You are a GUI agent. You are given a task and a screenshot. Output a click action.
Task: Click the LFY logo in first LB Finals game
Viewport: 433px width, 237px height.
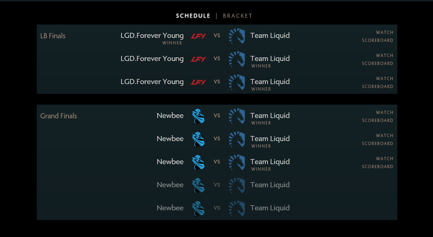pos(198,36)
